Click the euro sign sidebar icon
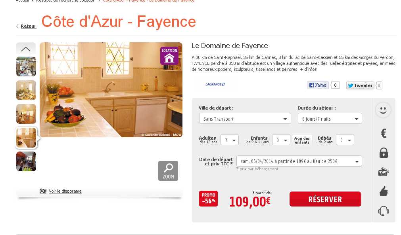 384,133
